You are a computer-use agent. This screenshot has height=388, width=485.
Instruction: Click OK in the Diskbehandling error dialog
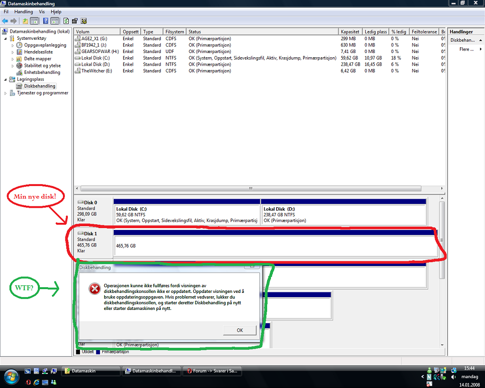pyautogui.click(x=240, y=330)
